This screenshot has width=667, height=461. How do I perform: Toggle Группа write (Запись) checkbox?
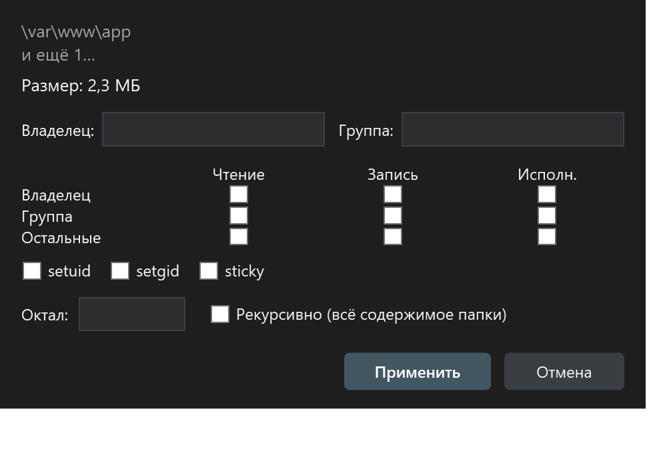coord(393,216)
